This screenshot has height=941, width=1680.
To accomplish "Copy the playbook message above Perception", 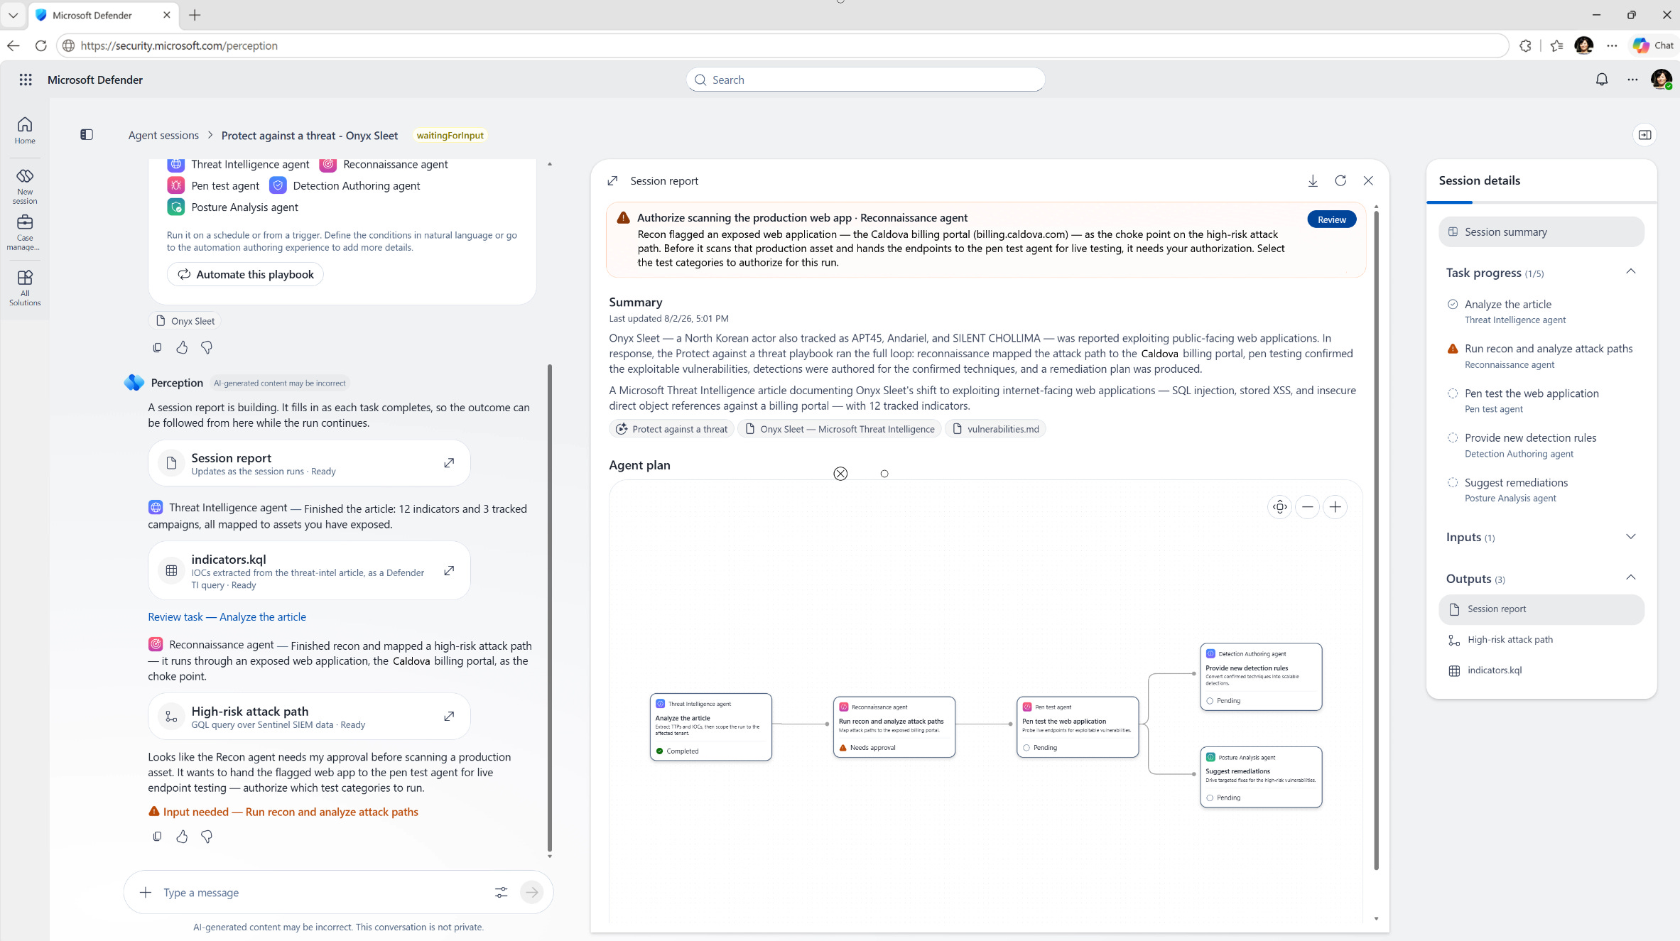I will coord(158,347).
